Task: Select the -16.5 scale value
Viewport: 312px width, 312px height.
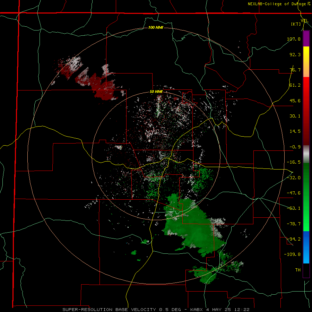Action: [x=294, y=162]
